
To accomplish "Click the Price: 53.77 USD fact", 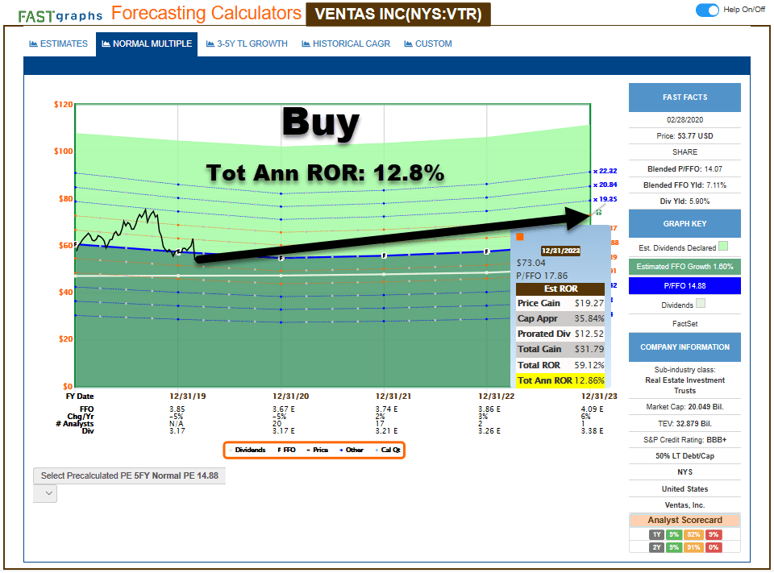I will coord(685,135).
